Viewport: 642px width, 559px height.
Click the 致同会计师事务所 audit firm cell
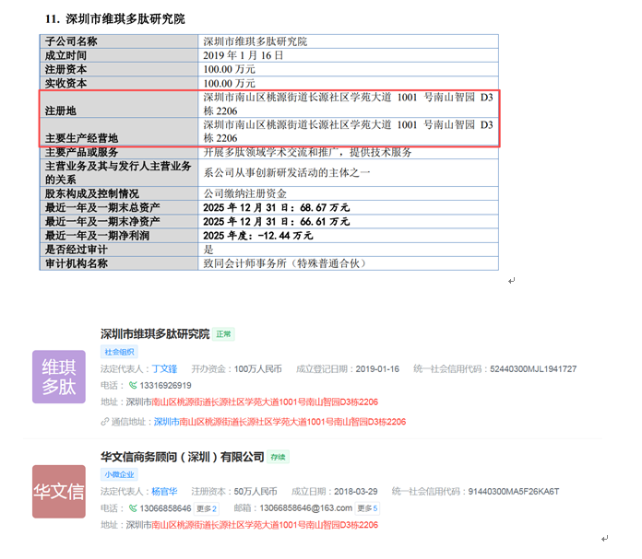point(284,263)
